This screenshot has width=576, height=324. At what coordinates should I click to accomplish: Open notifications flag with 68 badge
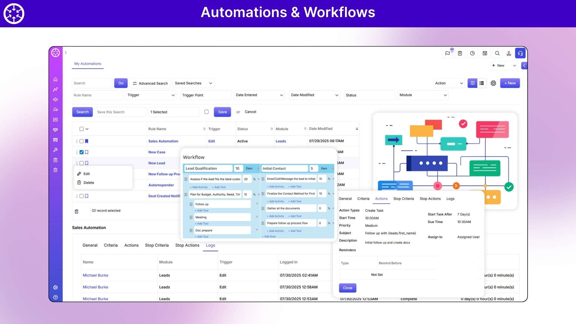pos(447,53)
